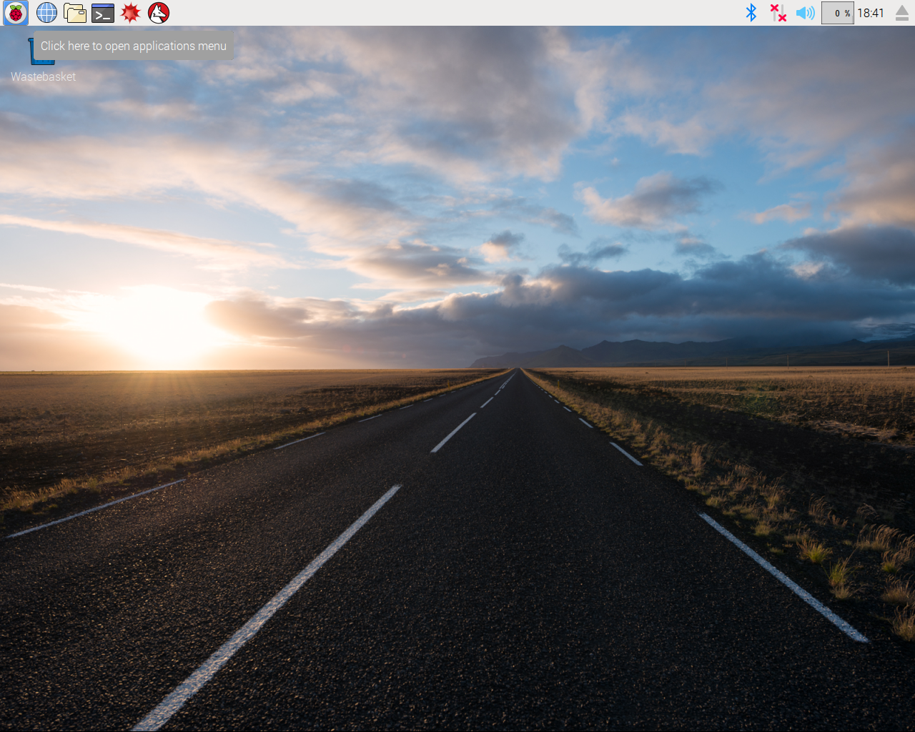Open the Bluetooth tray menu
The image size is (915, 732).
751,13
